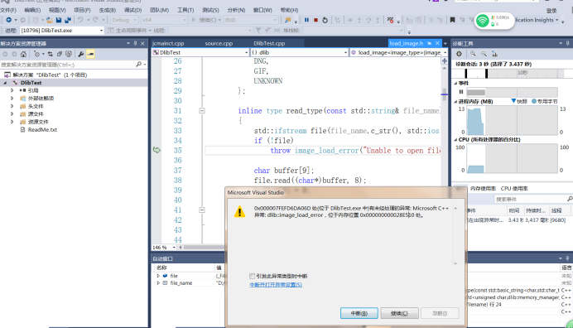573x328 pixels.
Task: Click the exception settings icon with red dot
Action: [390, 20]
